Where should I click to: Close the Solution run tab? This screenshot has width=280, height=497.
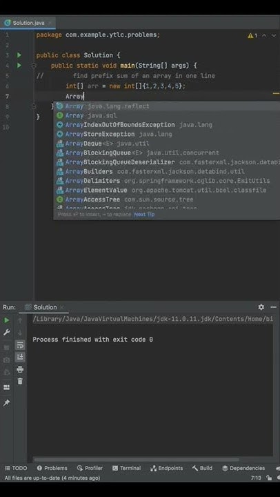[x=62, y=307]
